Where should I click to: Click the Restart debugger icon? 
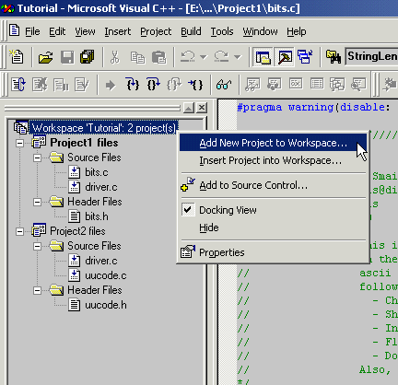click(18, 85)
